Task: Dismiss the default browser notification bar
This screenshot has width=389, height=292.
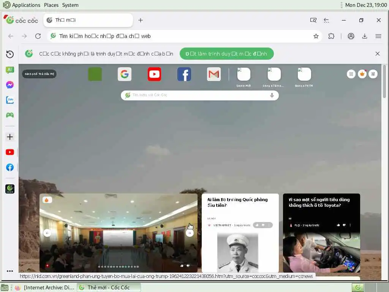Action: pos(377,54)
